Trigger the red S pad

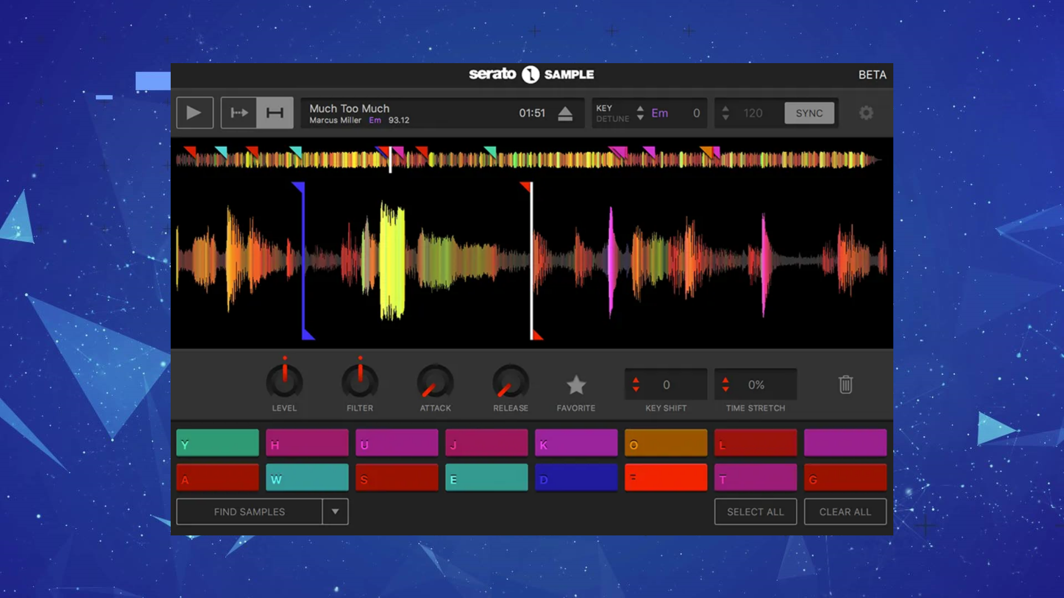coord(397,477)
